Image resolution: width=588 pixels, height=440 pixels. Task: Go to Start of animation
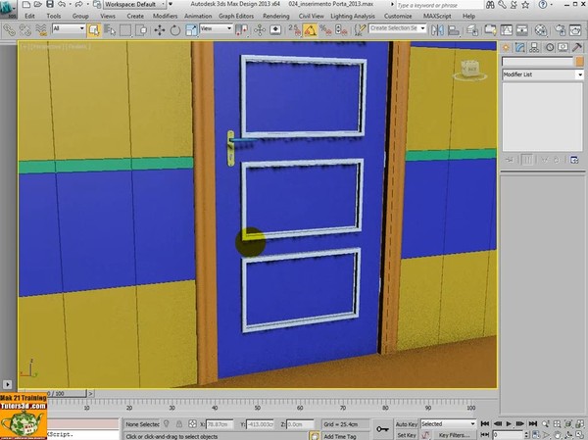pos(484,424)
